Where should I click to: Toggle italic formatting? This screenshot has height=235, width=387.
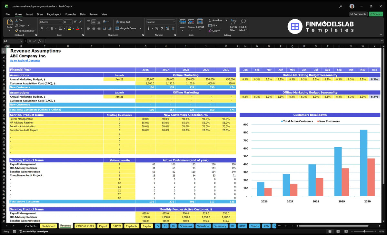(47, 28)
